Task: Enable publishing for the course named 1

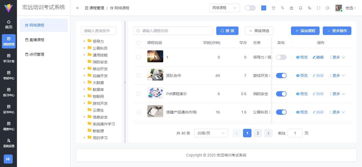Action: click(x=281, y=57)
